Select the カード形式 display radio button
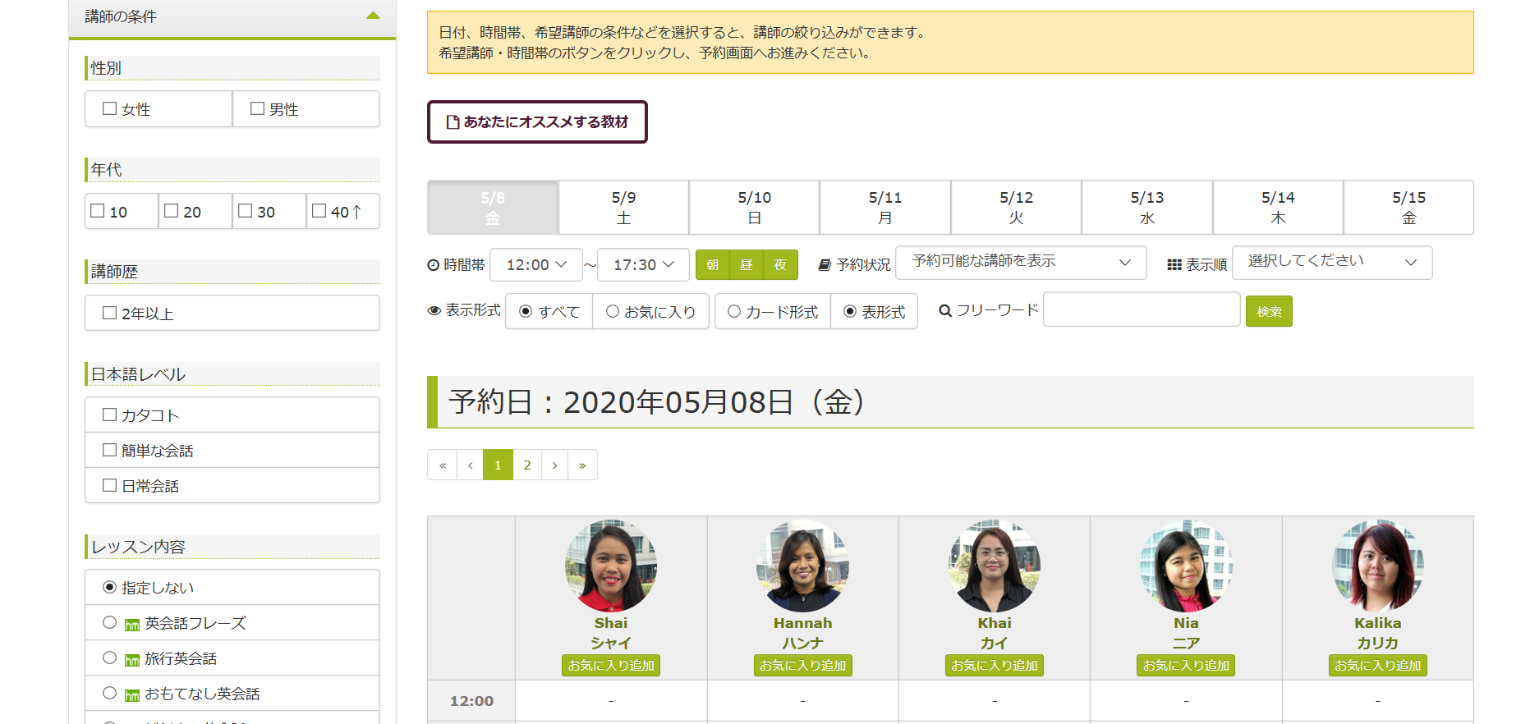The width and height of the screenshot is (1530, 724). pos(734,311)
